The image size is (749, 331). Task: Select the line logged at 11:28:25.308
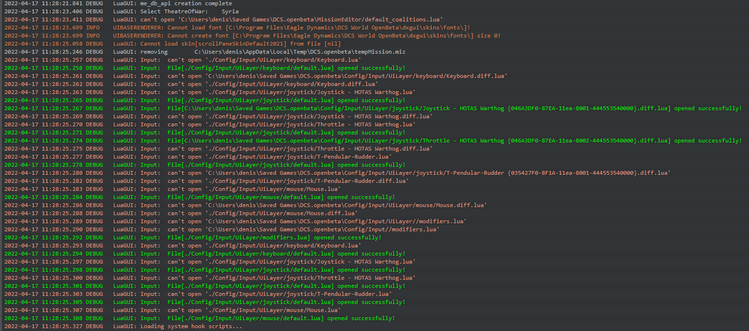point(199,318)
